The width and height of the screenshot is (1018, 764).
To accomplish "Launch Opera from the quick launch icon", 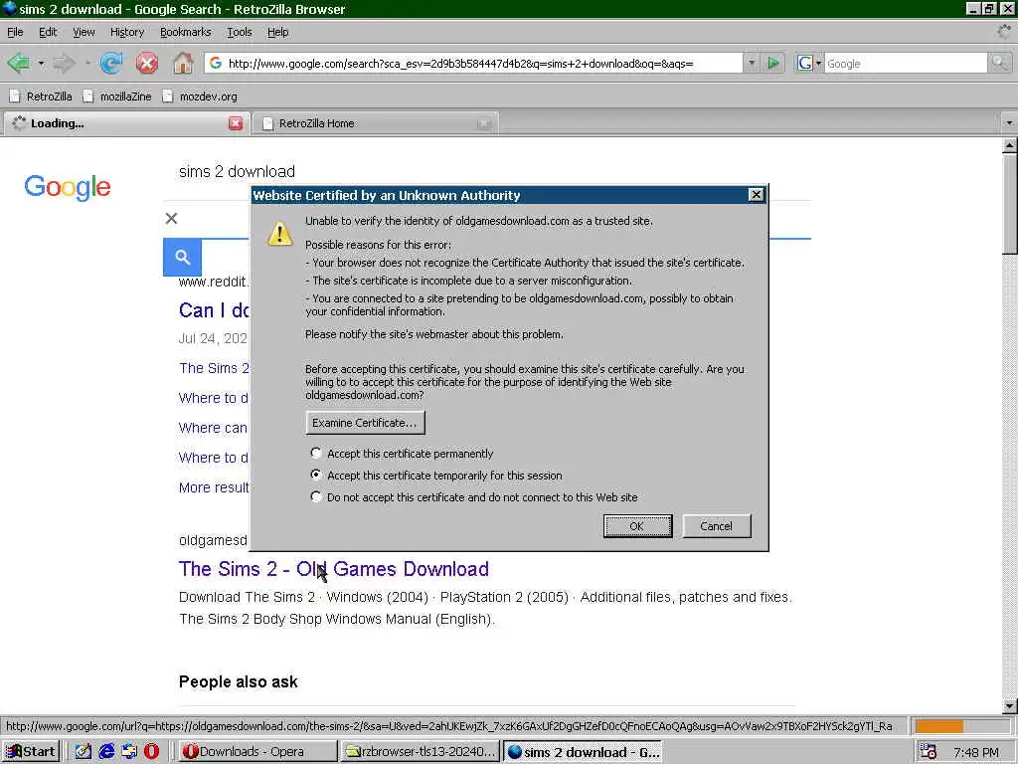I will coord(152,752).
